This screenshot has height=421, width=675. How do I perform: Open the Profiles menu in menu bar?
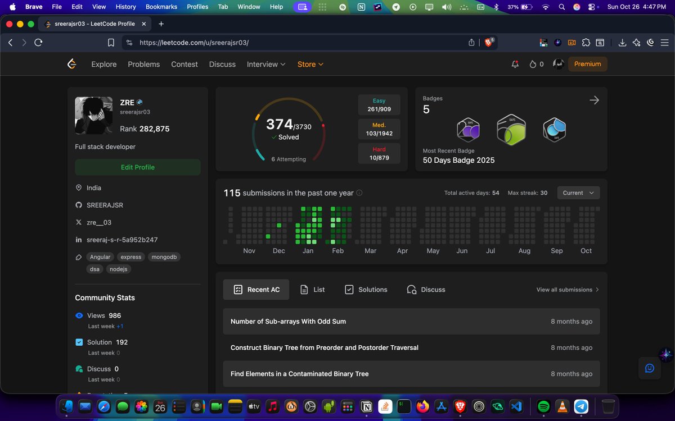(197, 7)
